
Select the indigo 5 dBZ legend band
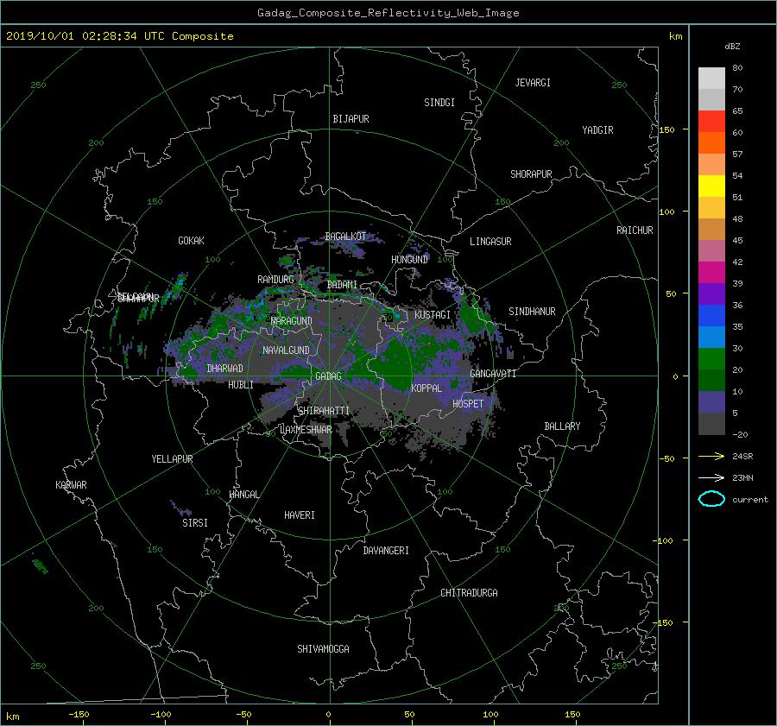pyautogui.click(x=711, y=401)
